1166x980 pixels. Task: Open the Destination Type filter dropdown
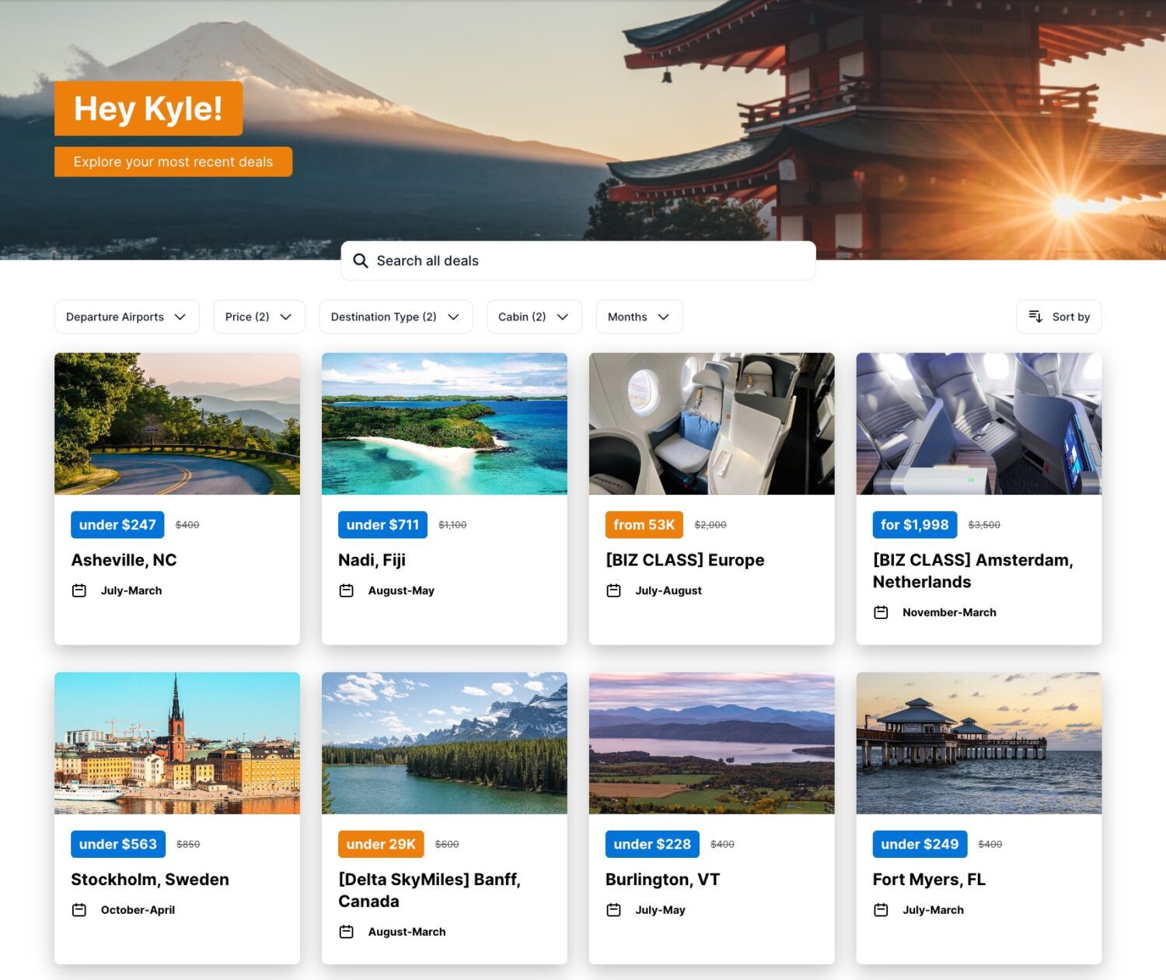pos(396,317)
